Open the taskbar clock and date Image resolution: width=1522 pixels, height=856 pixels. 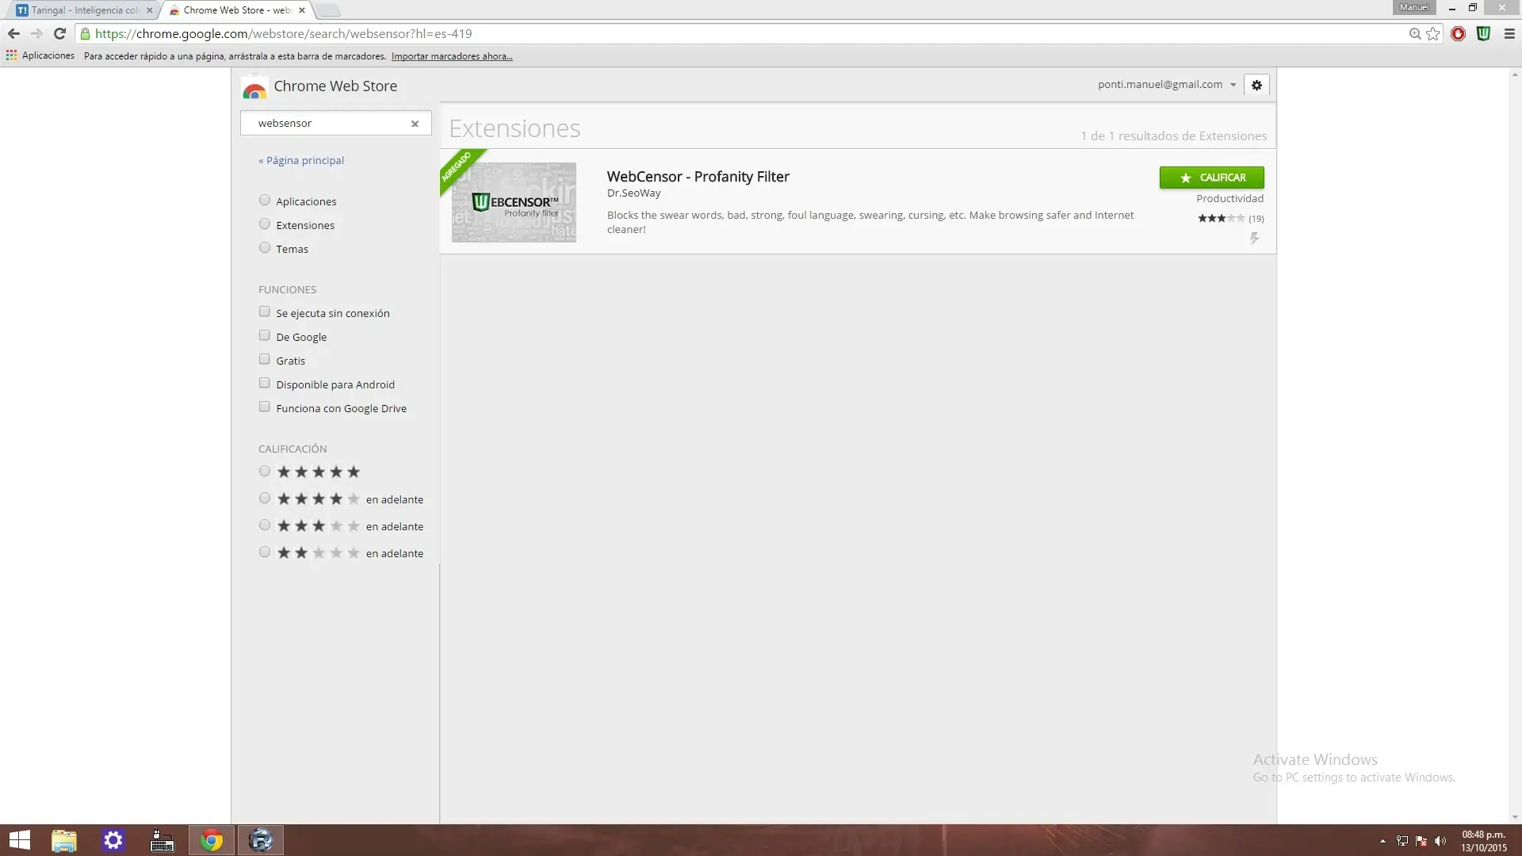(1483, 841)
